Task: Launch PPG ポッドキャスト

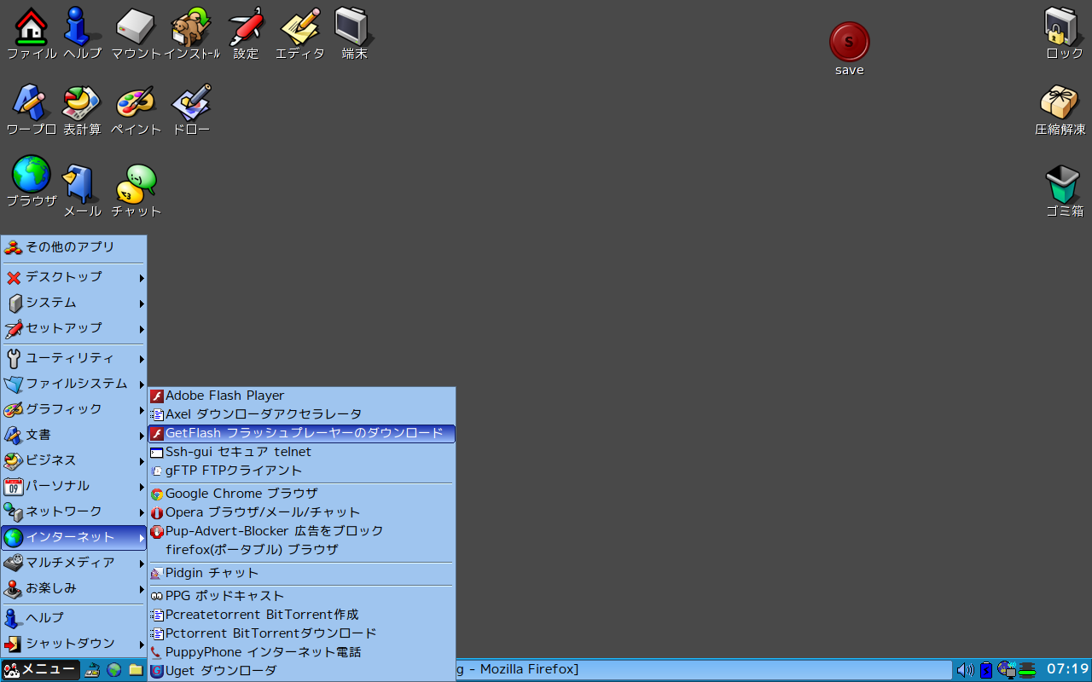Action: (302, 596)
